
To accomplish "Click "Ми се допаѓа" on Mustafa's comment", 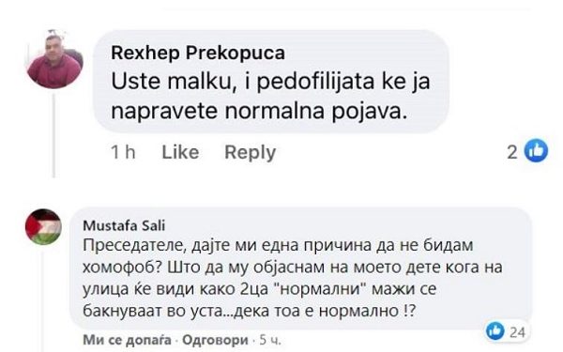I will click(127, 340).
